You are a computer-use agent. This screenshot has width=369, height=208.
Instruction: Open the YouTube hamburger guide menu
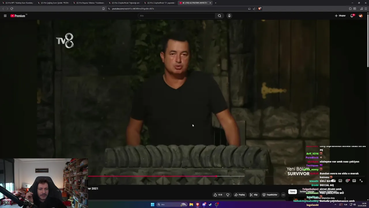pyautogui.click(x=5, y=16)
